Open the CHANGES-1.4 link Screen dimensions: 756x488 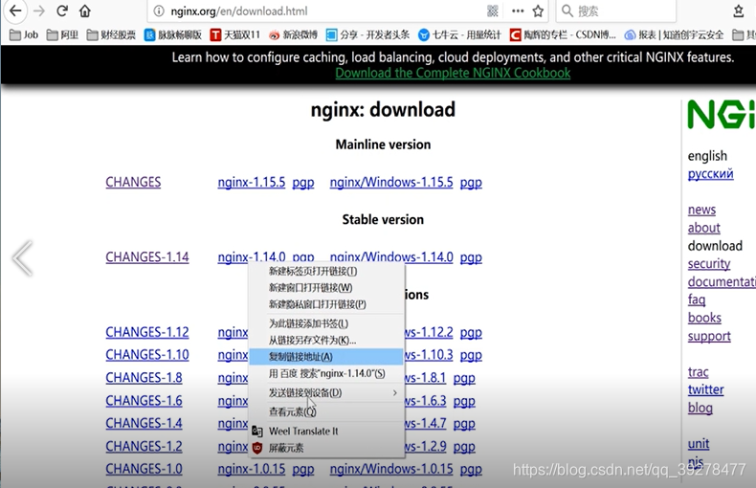(144, 423)
